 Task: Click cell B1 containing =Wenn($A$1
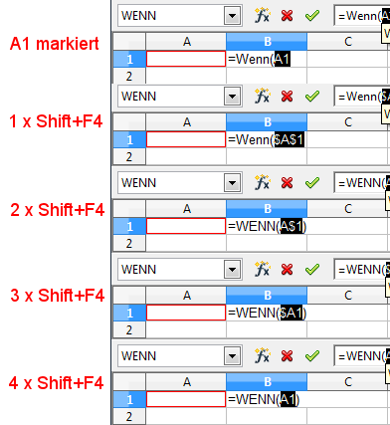click(267, 139)
